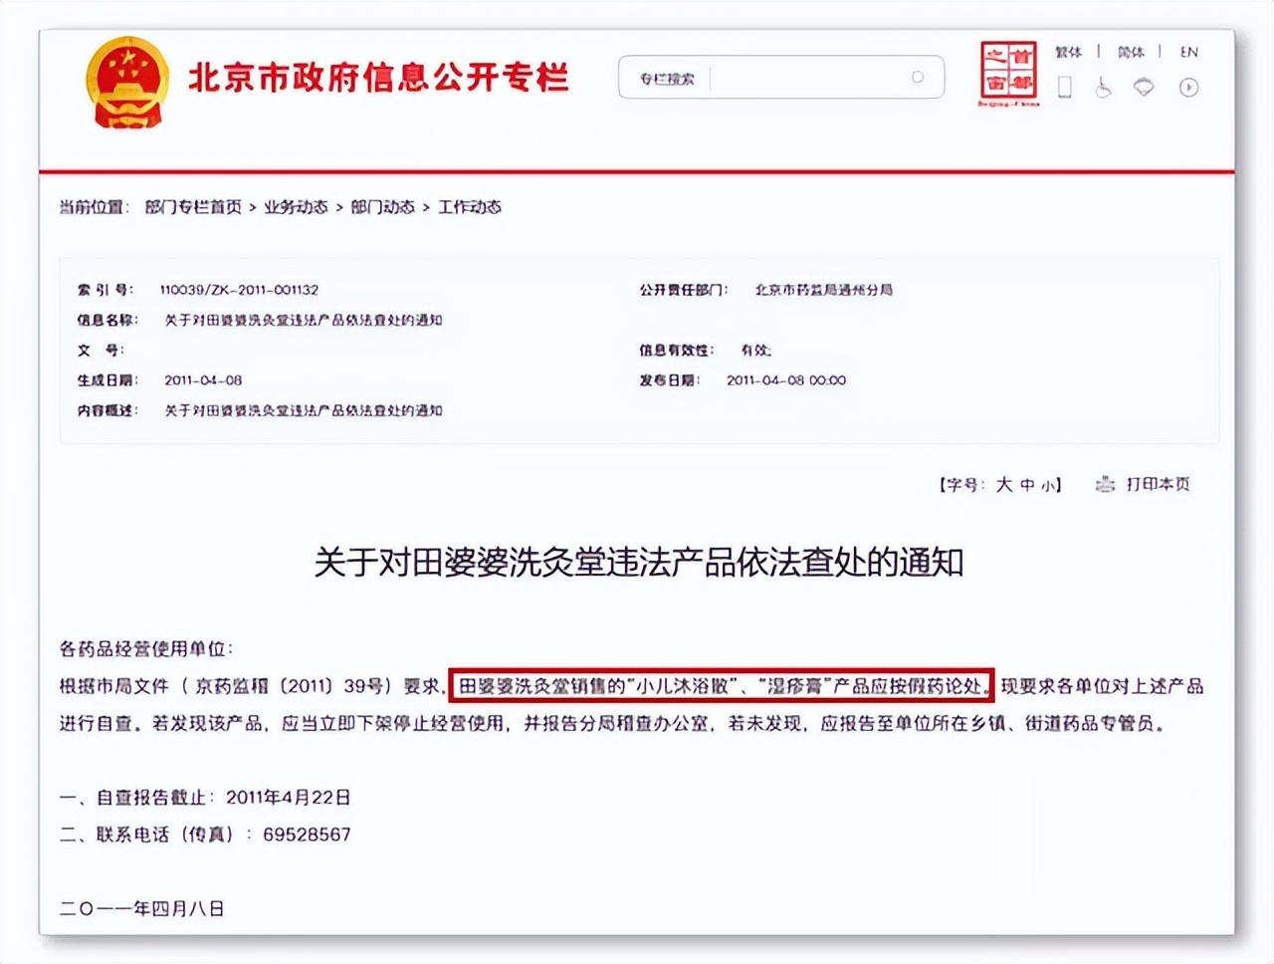The width and height of the screenshot is (1274, 964).
Task: Switch display to 简体 simplified Chinese
Action: tap(1130, 52)
